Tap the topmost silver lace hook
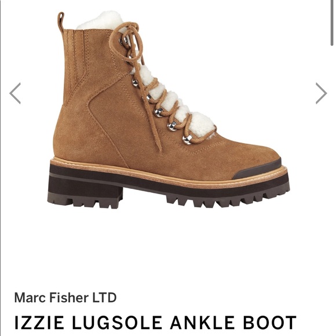336x336 pixels. (123, 41)
